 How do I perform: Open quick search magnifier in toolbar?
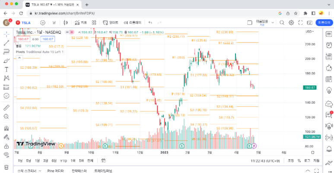(x=282, y=22)
